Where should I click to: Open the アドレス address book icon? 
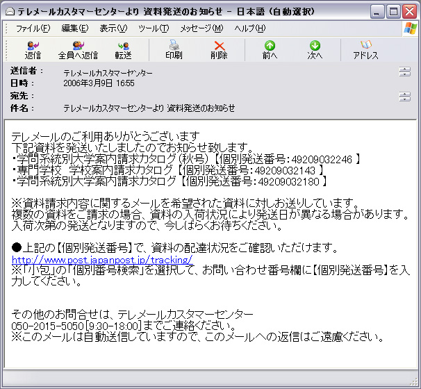pyautogui.click(x=365, y=50)
